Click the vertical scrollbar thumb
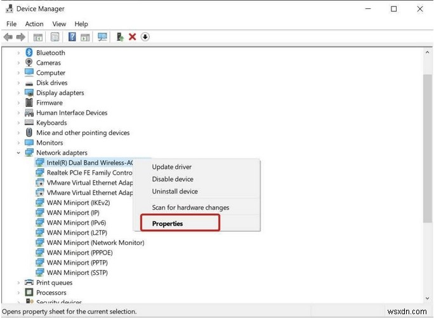 click(428, 148)
